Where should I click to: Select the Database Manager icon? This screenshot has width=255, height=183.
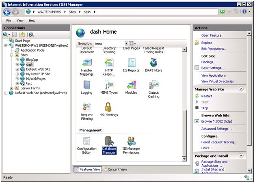tap(109, 145)
